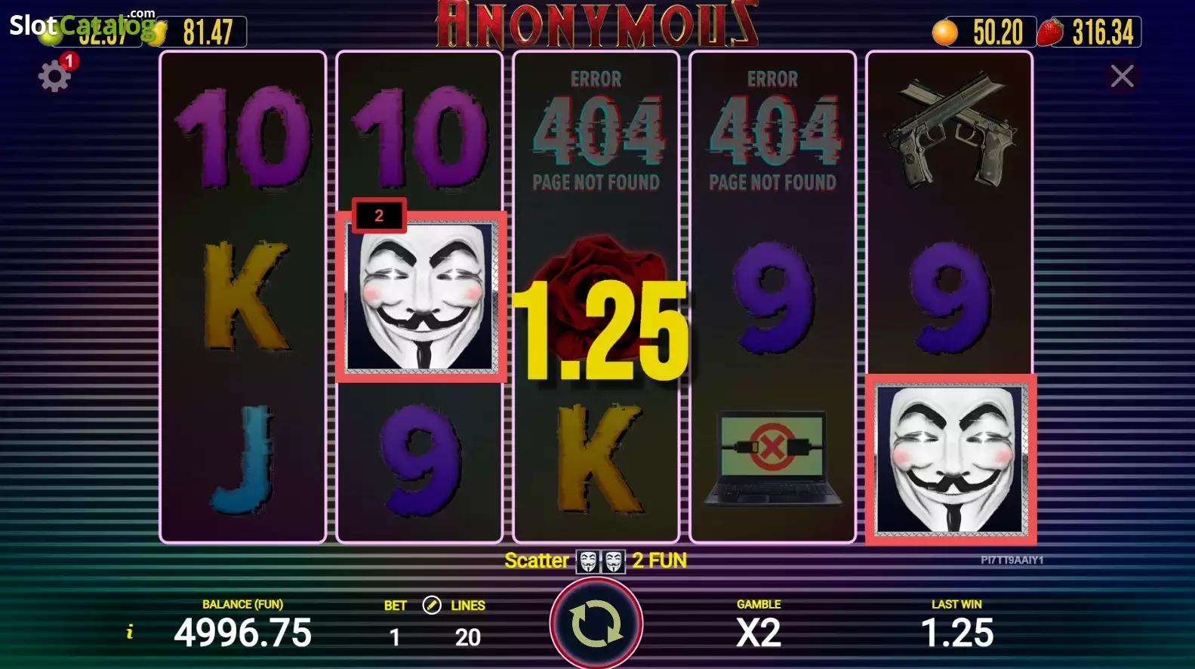The image size is (1195, 669).
Task: Open the info 'i' icon
Action: click(x=130, y=632)
